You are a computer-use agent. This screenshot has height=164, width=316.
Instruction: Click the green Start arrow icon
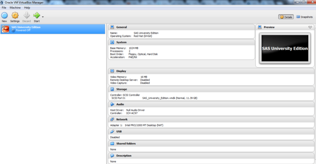point(36,16)
